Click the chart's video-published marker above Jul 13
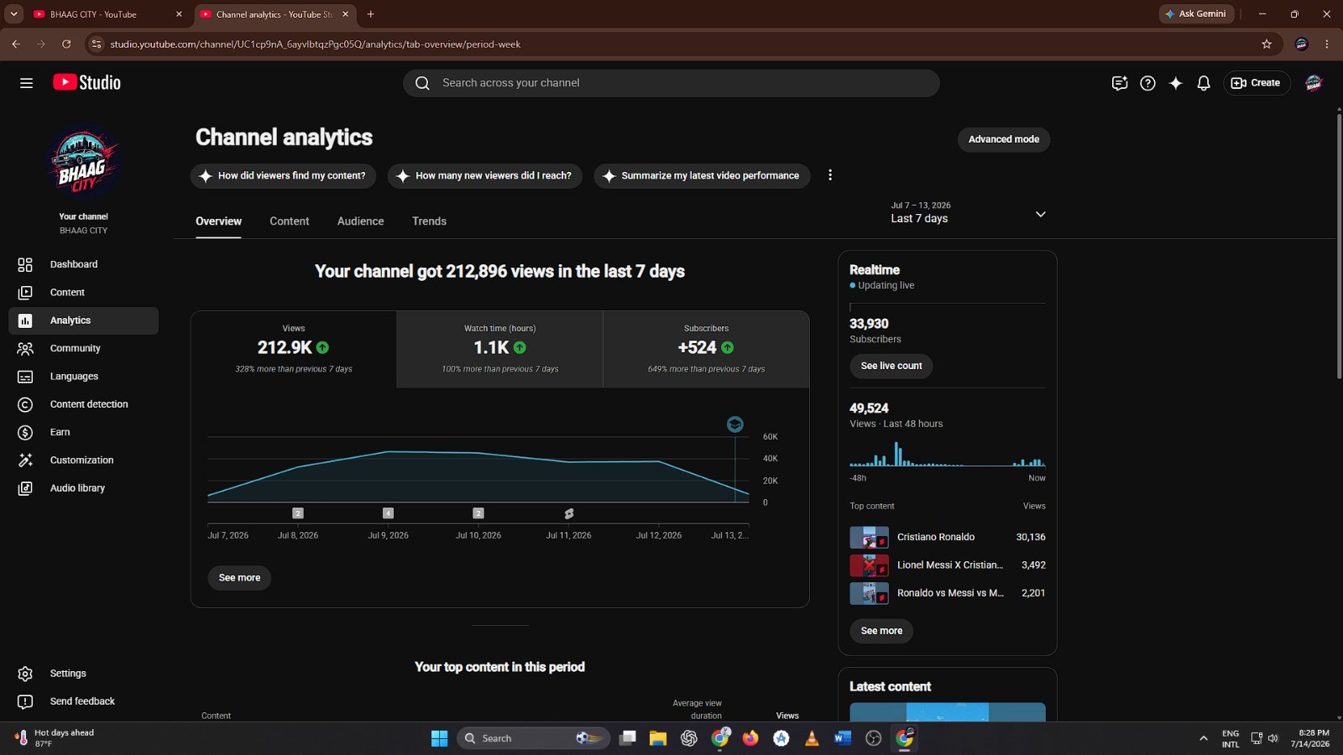The height and width of the screenshot is (755, 1343). click(735, 424)
